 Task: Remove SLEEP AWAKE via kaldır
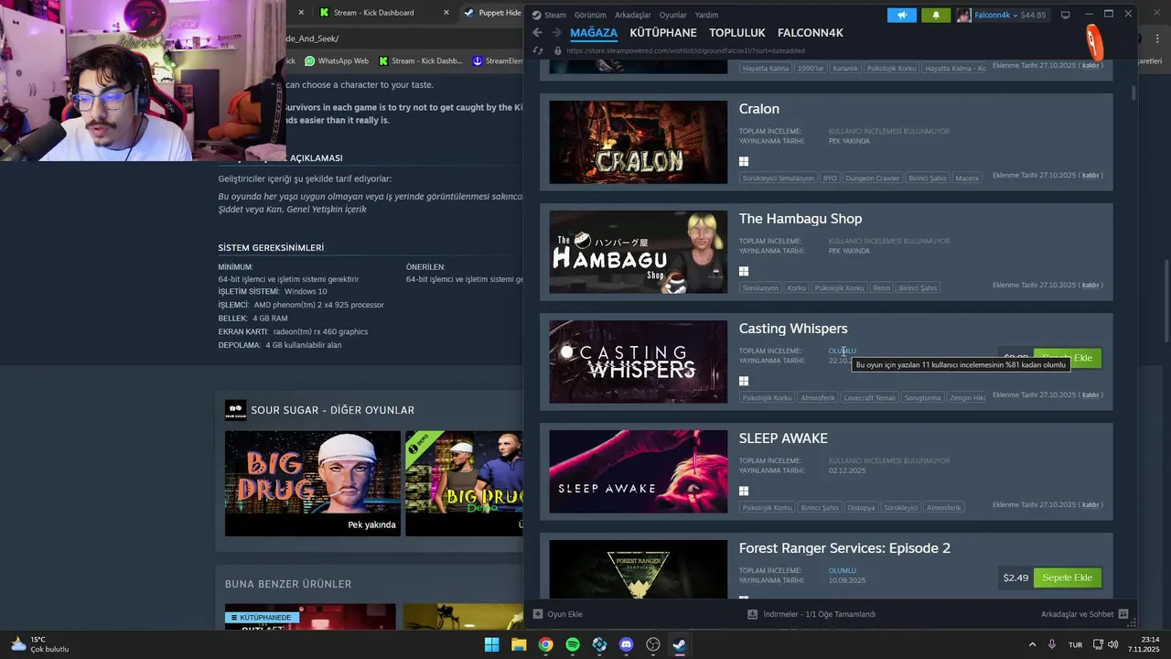click(x=1090, y=504)
